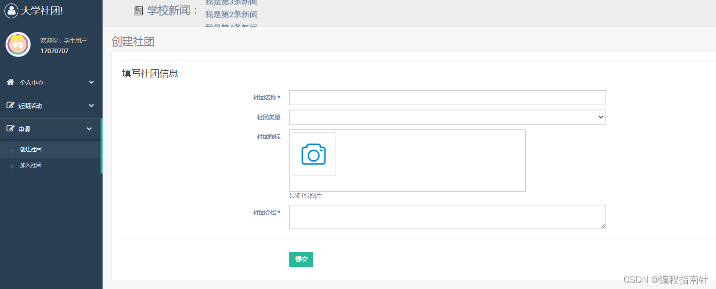Collapse the 申请 chevron arrow
The height and width of the screenshot is (289, 716).
[x=89, y=129]
